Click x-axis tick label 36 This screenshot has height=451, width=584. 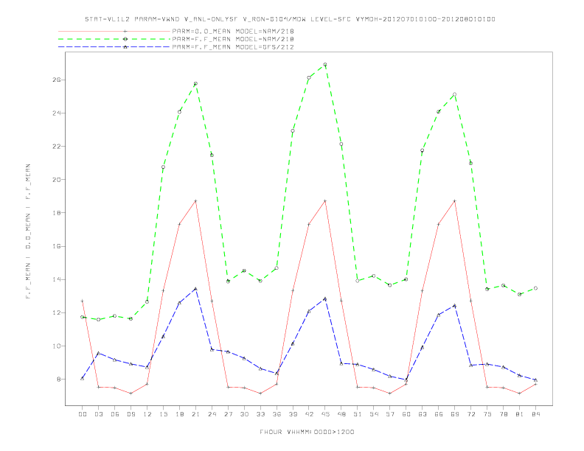click(x=277, y=414)
